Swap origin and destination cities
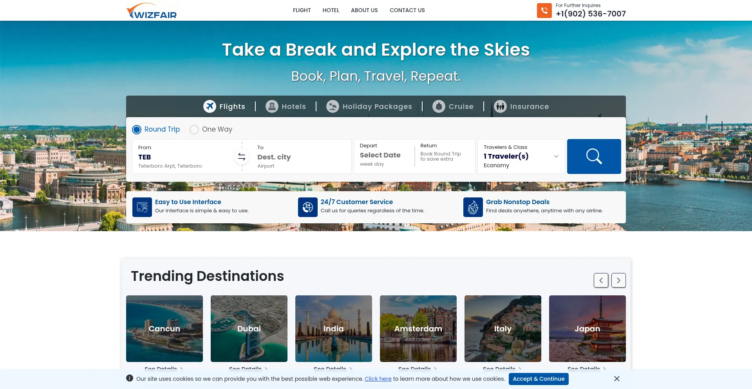The width and height of the screenshot is (752, 389). pyautogui.click(x=242, y=157)
